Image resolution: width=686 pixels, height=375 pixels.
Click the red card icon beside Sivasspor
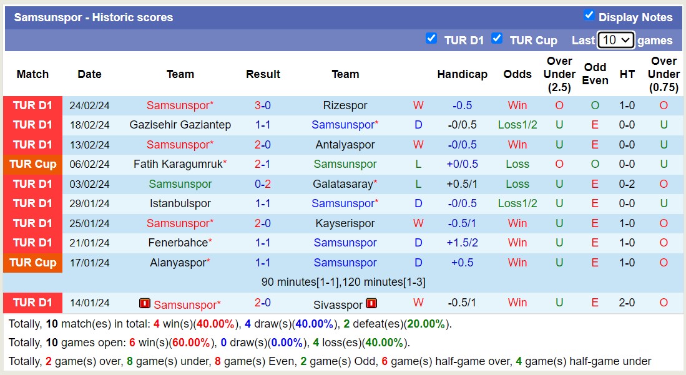click(x=371, y=304)
